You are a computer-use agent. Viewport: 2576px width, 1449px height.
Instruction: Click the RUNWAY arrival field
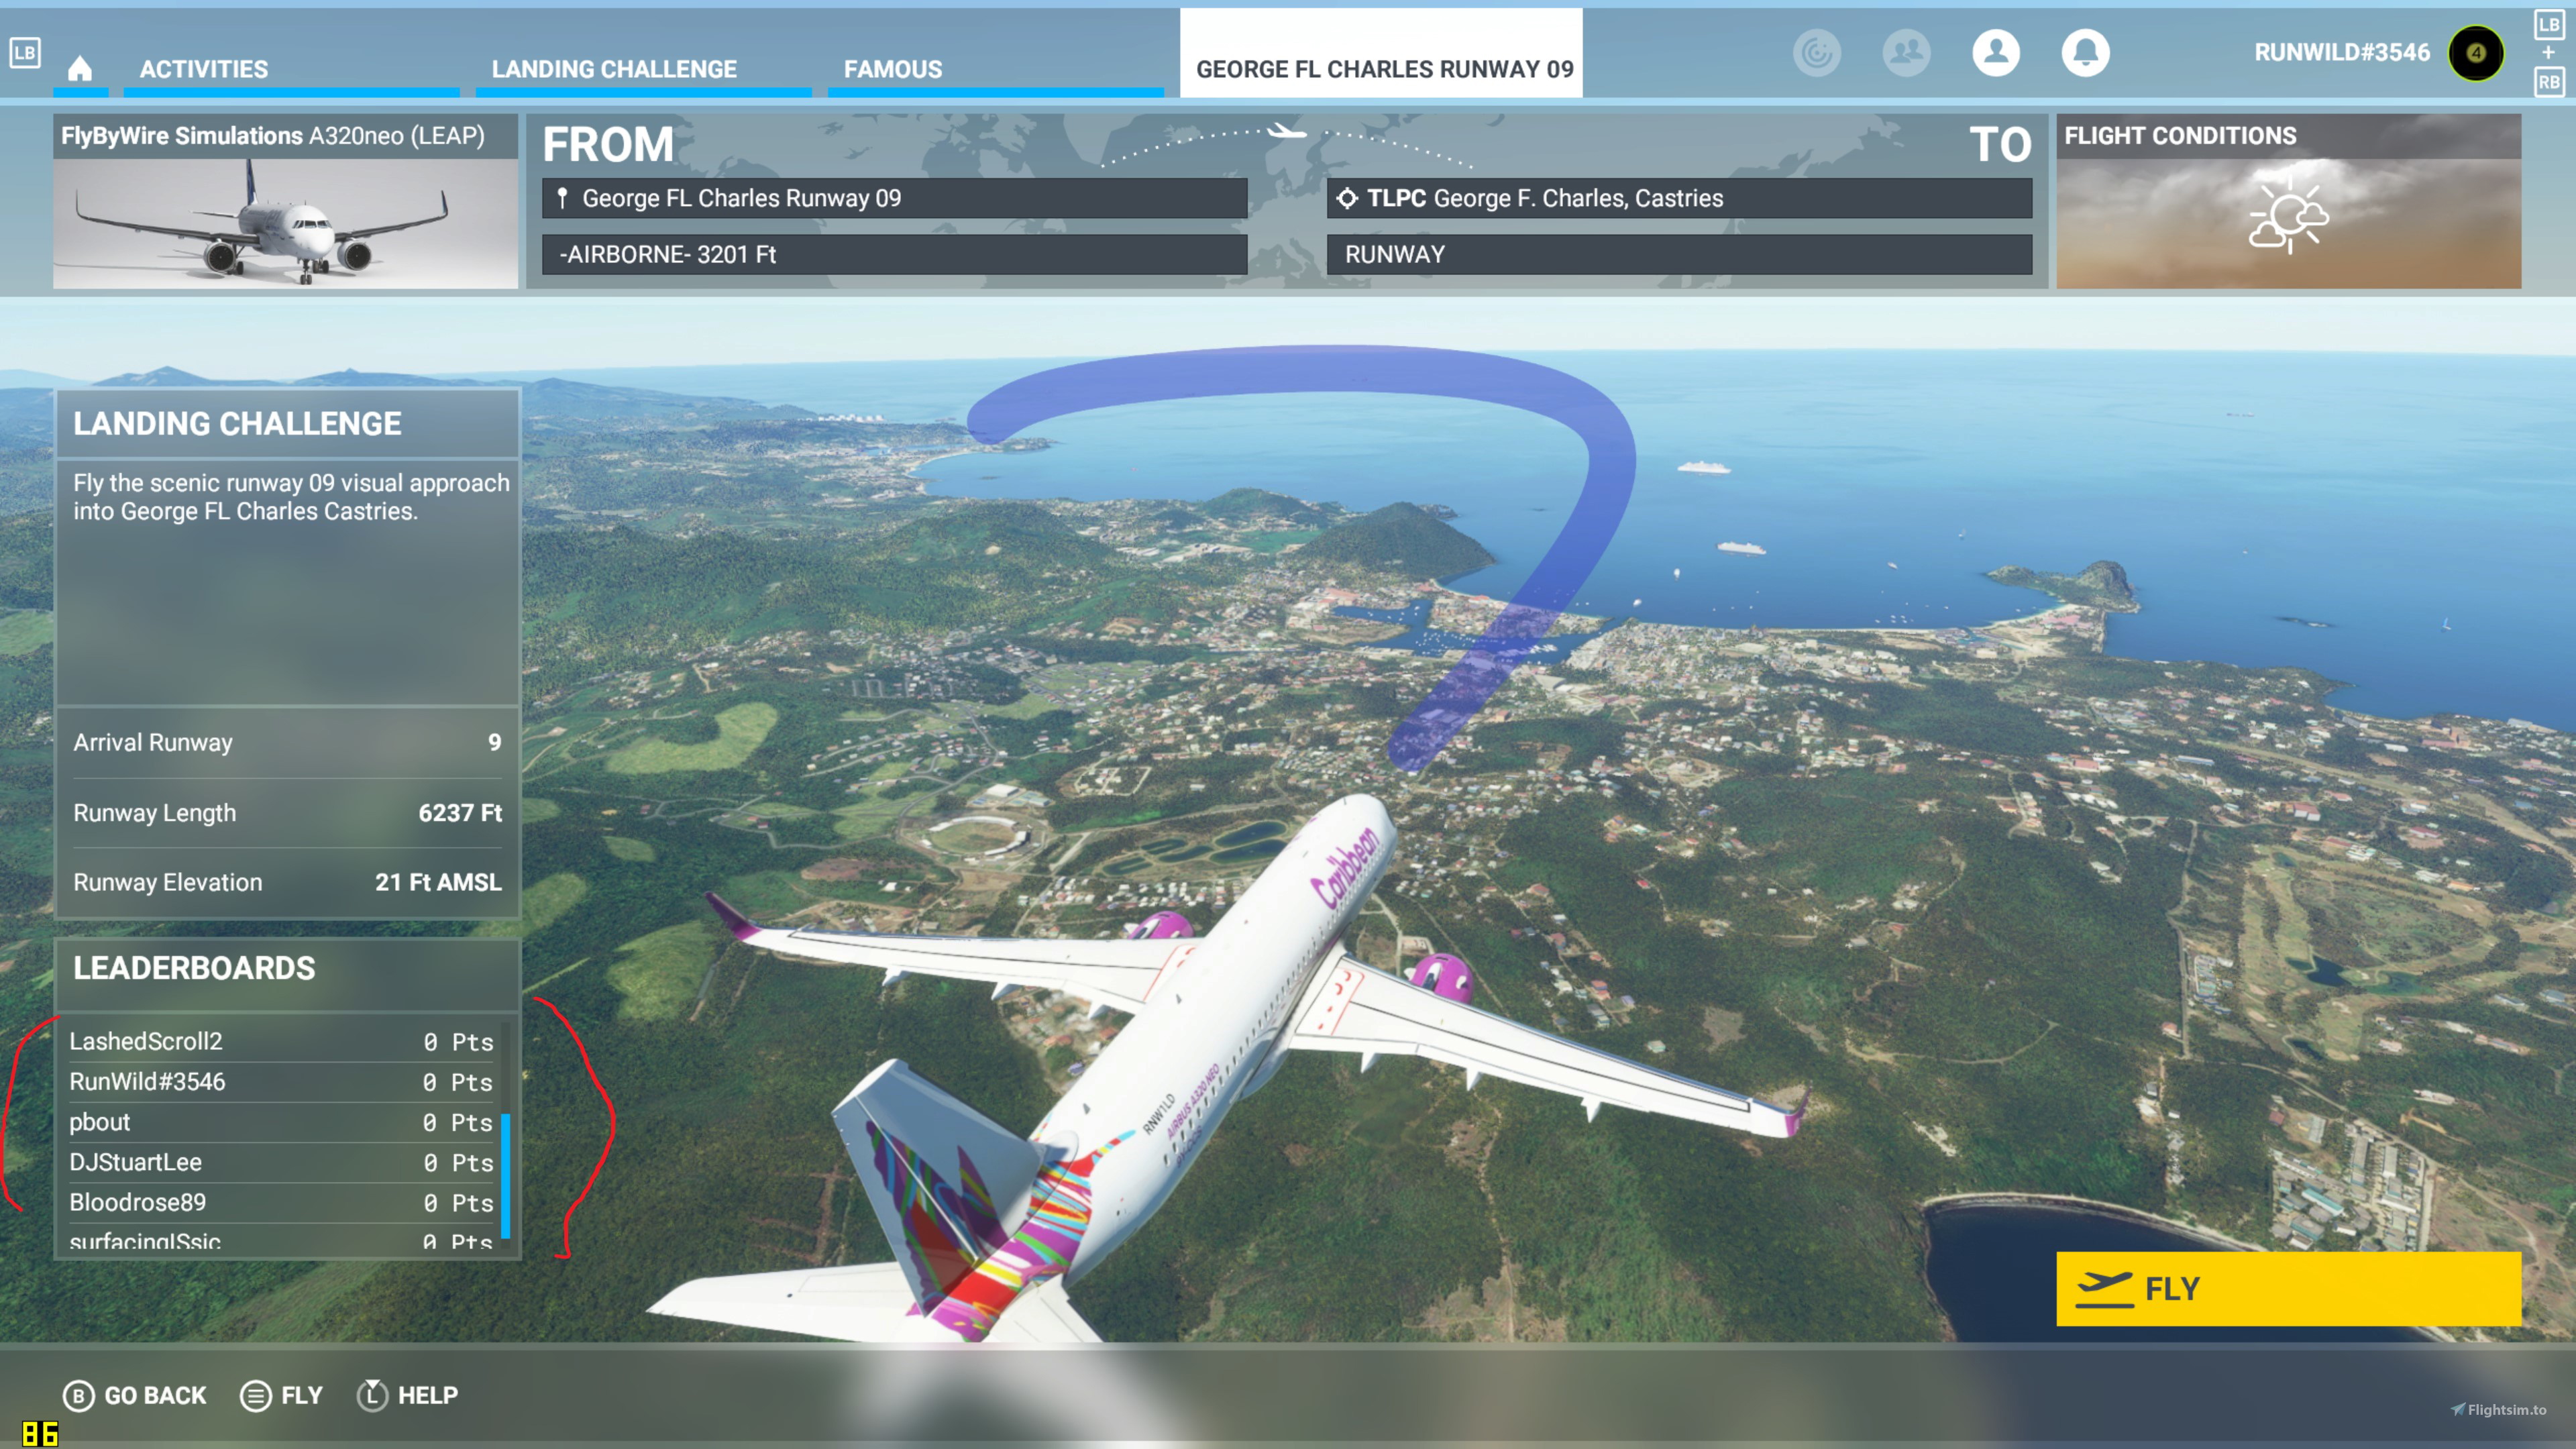coord(1679,254)
